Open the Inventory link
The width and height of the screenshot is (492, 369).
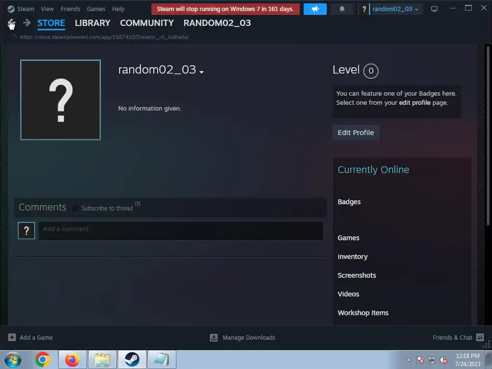pos(352,257)
